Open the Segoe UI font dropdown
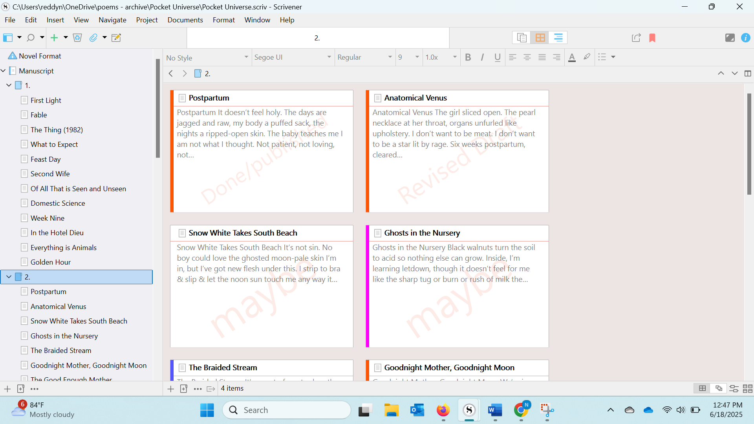Viewport: 754px width, 424px height. (x=293, y=57)
